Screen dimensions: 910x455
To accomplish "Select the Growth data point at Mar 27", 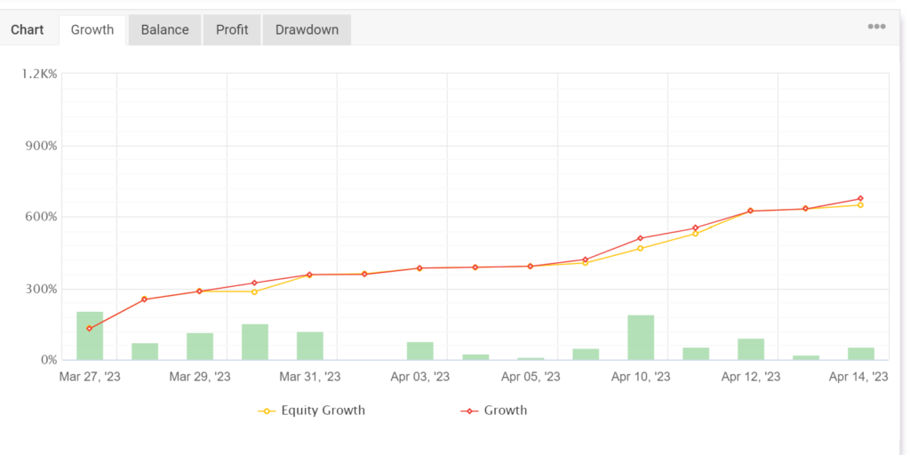I will [x=90, y=329].
